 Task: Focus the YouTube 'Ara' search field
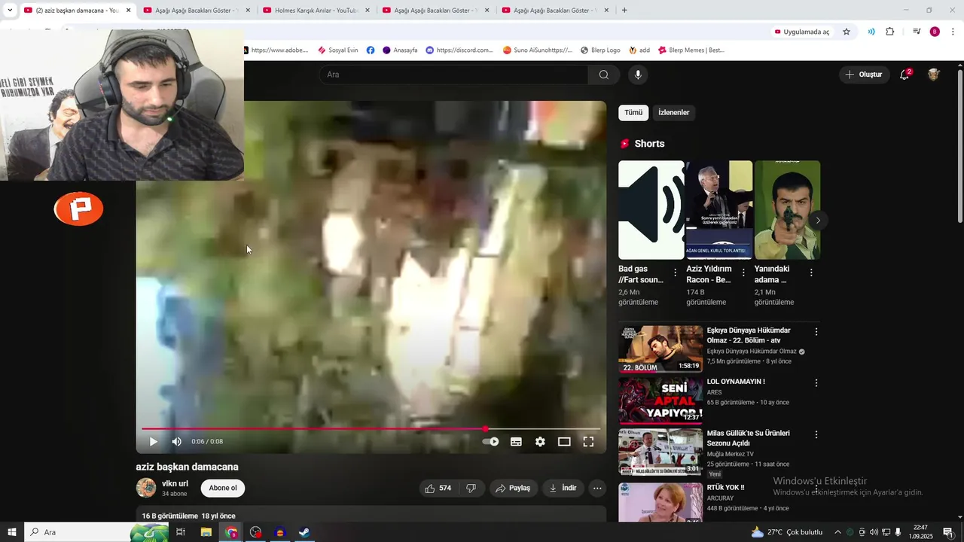453,75
